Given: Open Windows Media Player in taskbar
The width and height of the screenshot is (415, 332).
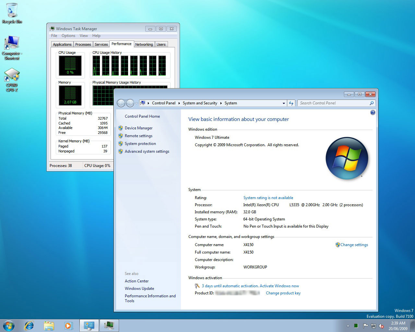Looking at the screenshot, I should coord(69,325).
